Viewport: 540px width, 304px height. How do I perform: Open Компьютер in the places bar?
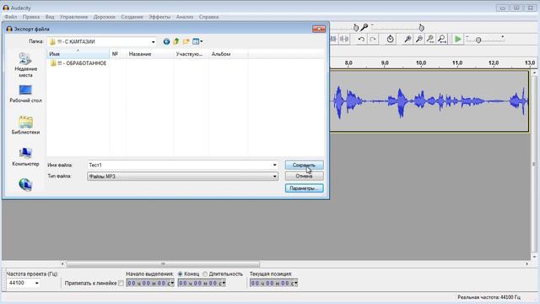point(25,157)
